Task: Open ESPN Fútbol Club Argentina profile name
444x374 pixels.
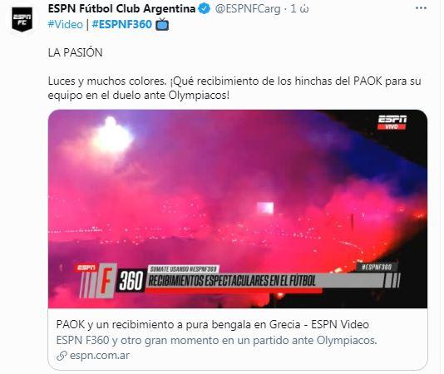Action: (121, 9)
